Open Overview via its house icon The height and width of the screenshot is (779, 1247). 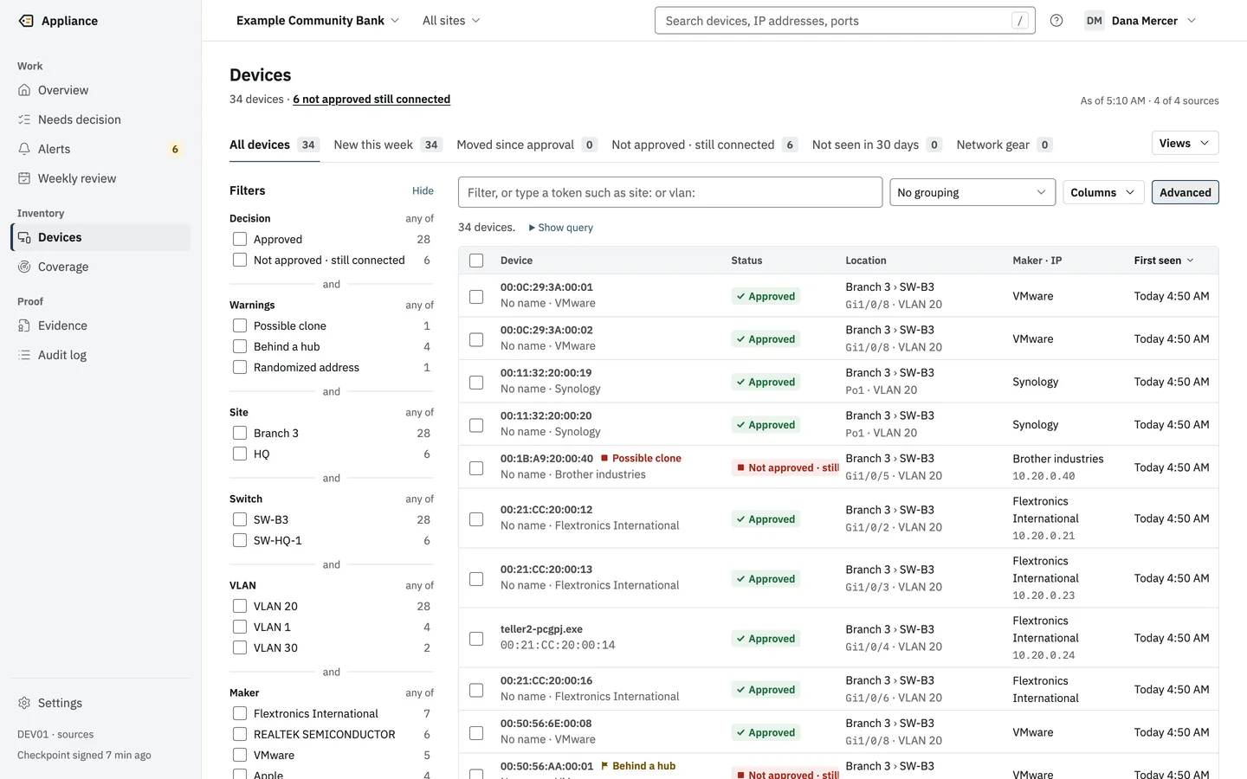point(24,90)
